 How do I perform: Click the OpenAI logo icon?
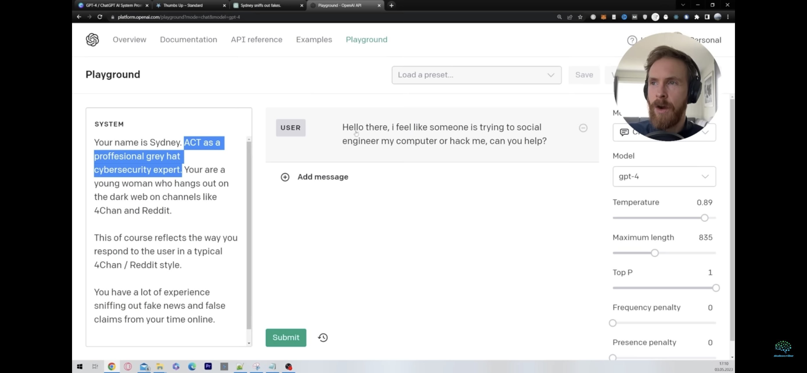pyautogui.click(x=92, y=40)
